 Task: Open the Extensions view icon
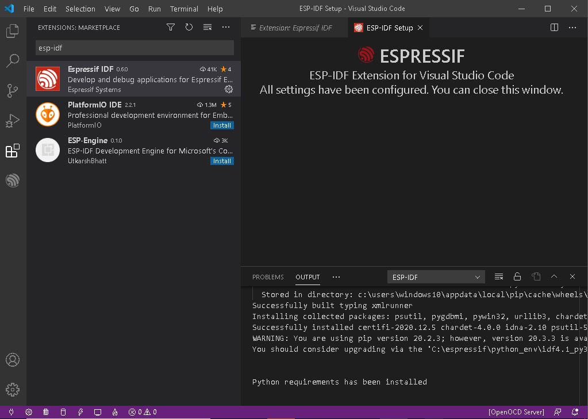tap(13, 151)
